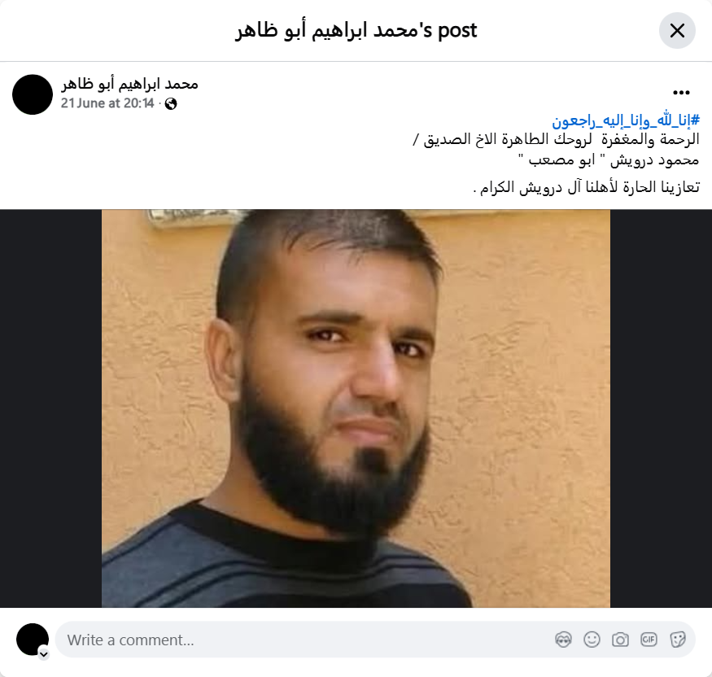This screenshot has height=677, width=712.
Task: Close the post dialog with X button
Action: (677, 31)
